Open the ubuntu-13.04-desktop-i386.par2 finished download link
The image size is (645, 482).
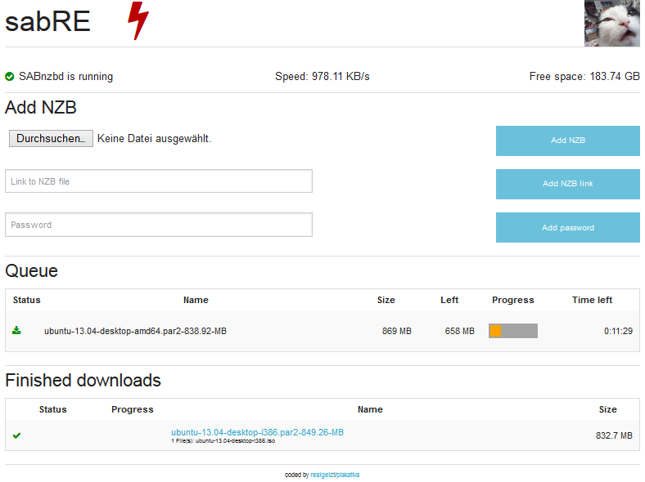(258, 432)
